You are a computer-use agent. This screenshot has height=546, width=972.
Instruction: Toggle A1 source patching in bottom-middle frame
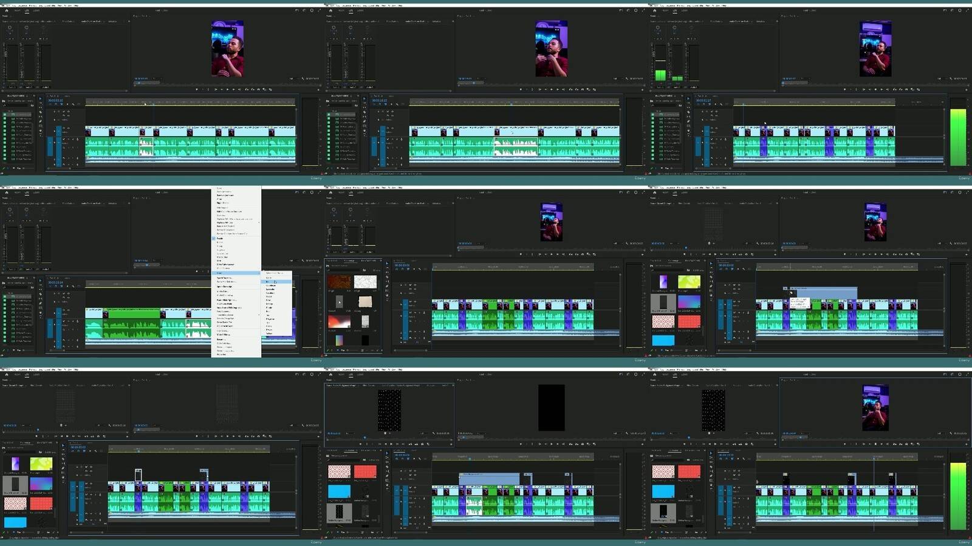(x=397, y=504)
